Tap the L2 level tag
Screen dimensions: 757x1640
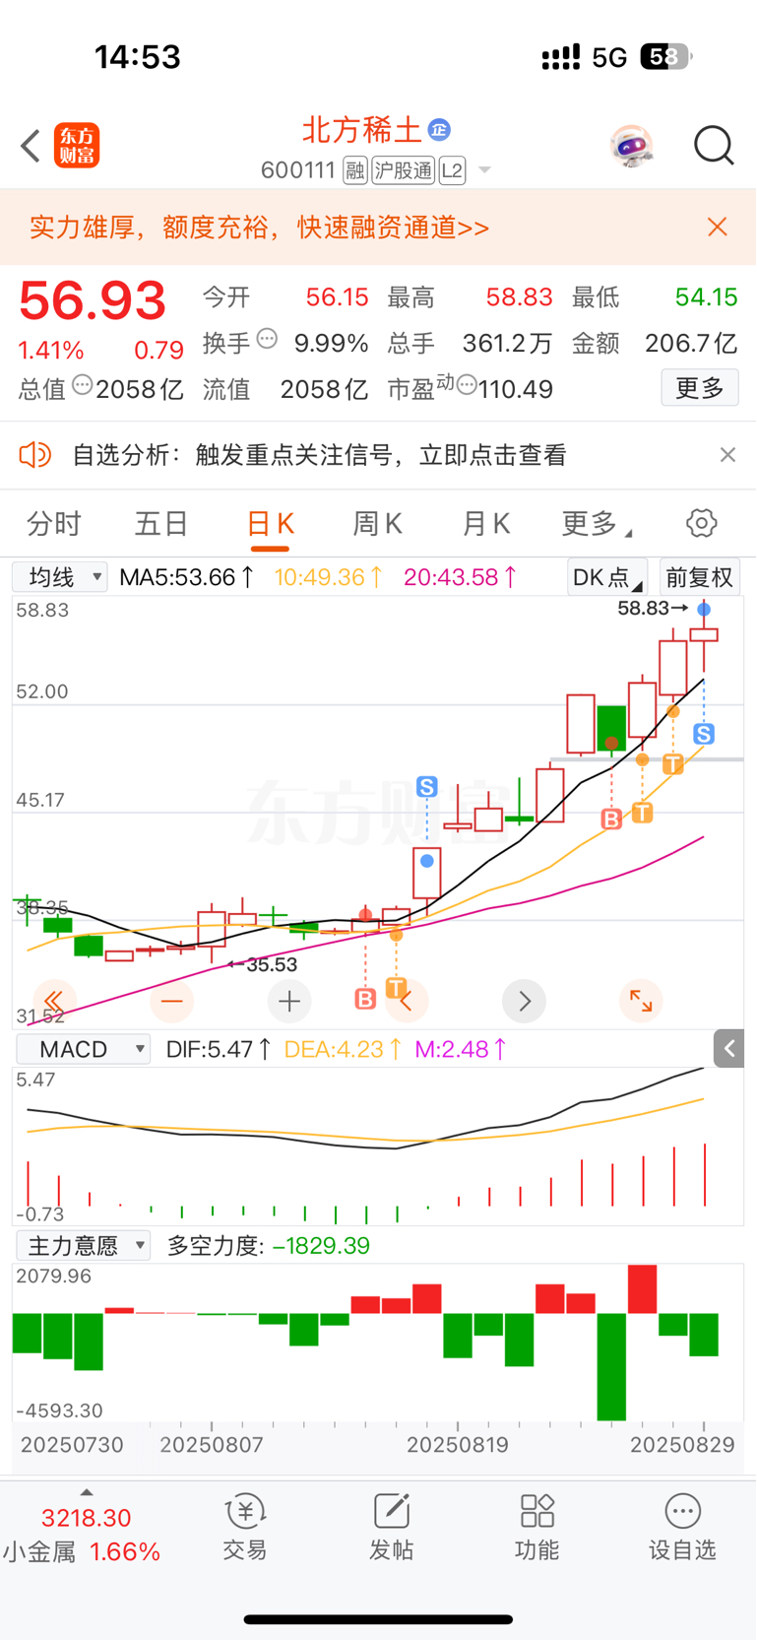452,170
